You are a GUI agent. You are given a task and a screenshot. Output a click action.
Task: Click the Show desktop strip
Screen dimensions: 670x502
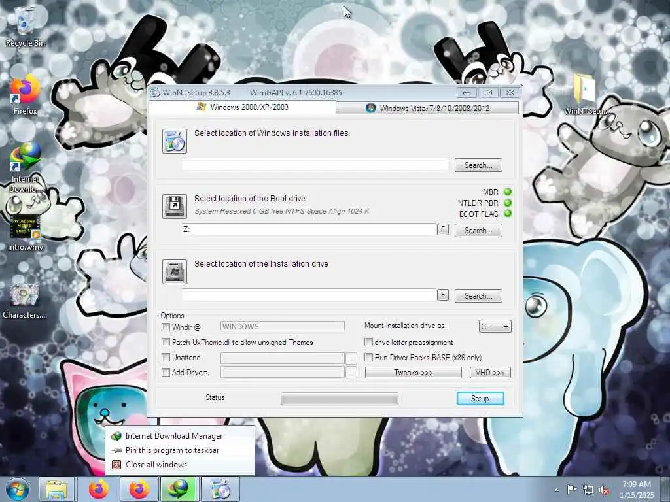click(x=665, y=489)
